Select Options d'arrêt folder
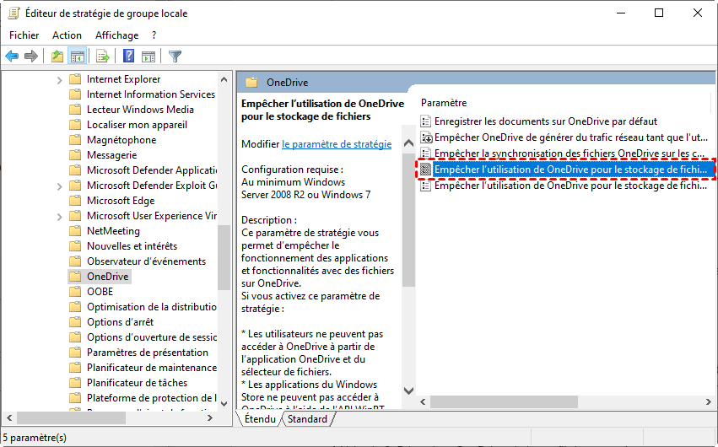 [120, 321]
